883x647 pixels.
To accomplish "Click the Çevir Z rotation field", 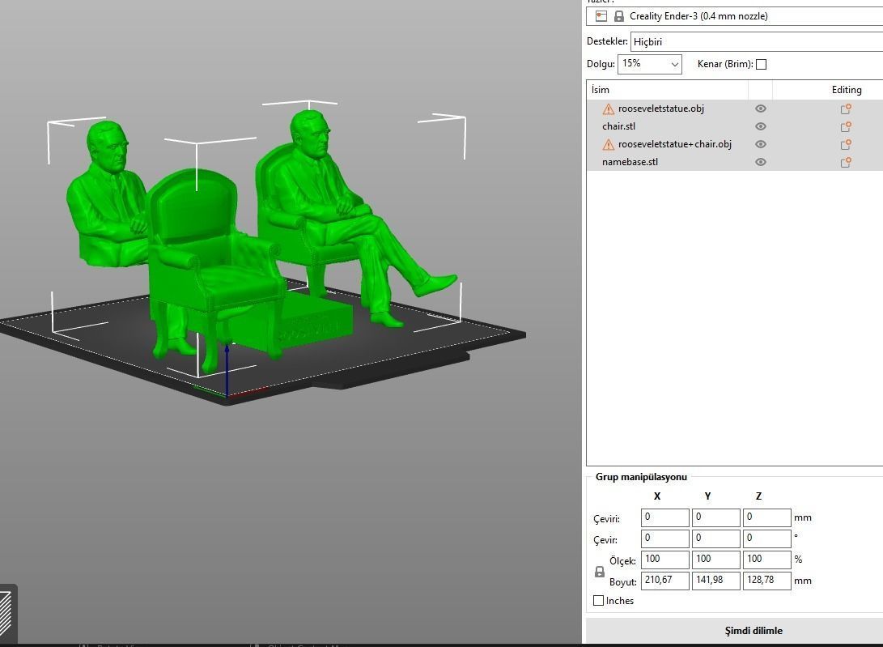I will pyautogui.click(x=767, y=538).
